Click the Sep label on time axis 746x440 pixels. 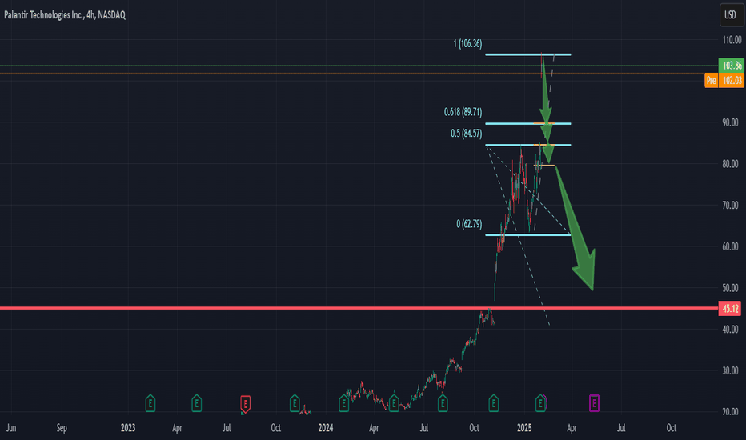click(x=62, y=428)
